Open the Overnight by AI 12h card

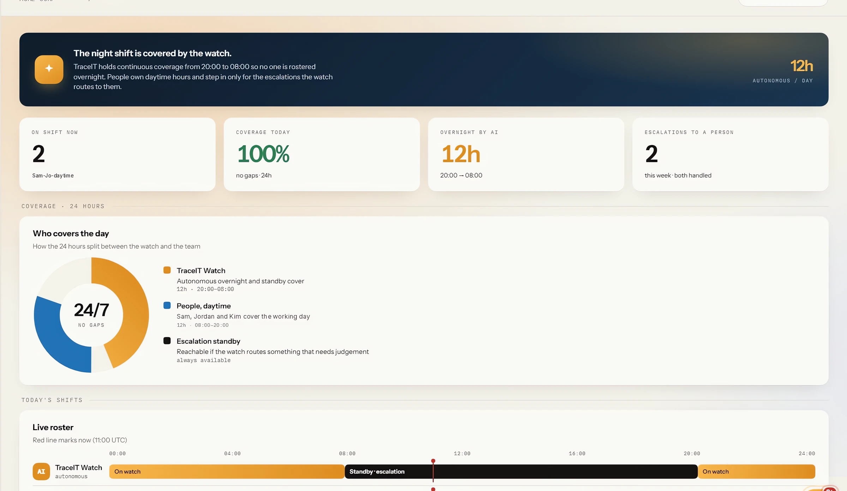(x=526, y=154)
